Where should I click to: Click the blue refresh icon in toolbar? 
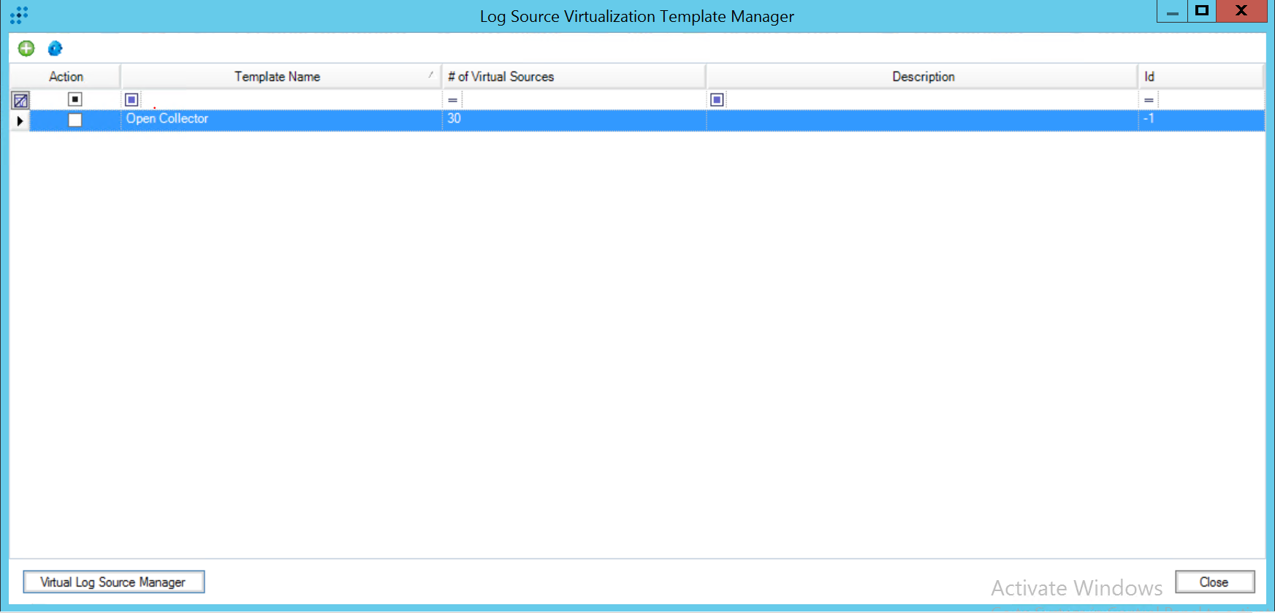point(55,48)
